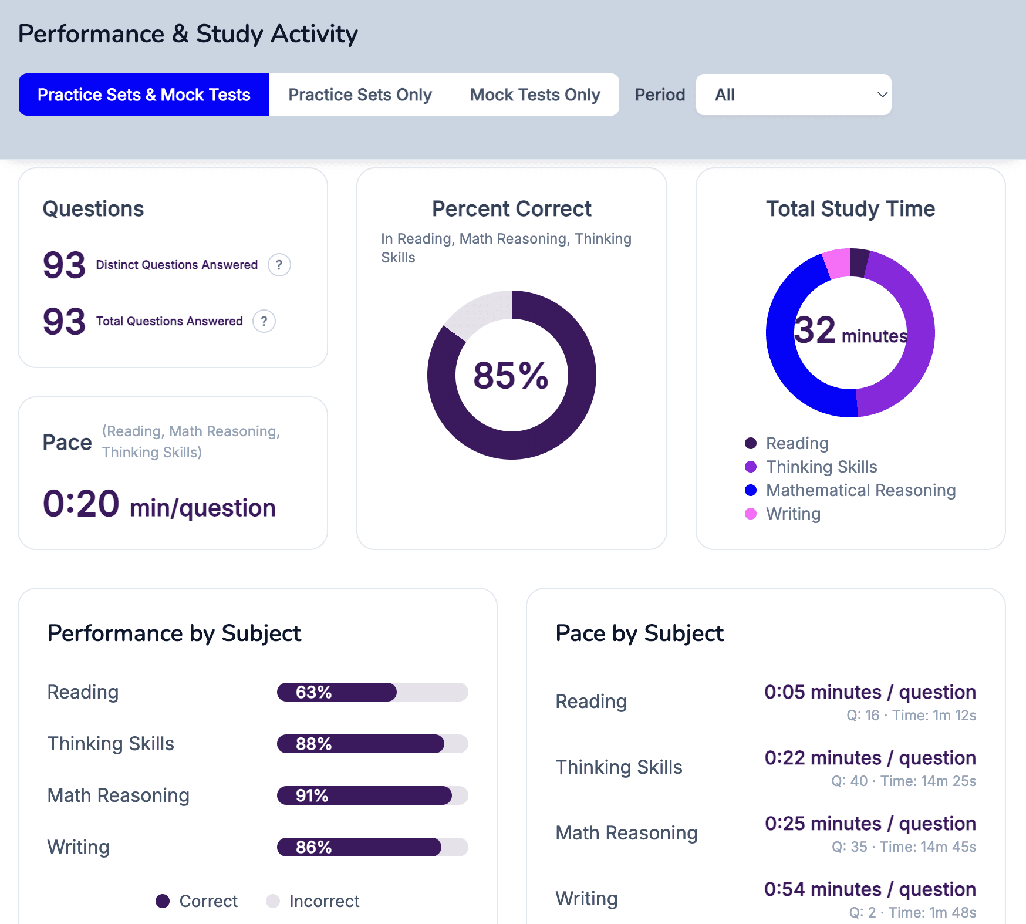Screen dimensions: 1026x924
Task: Click the Writing legend dot
Action: tap(750, 514)
